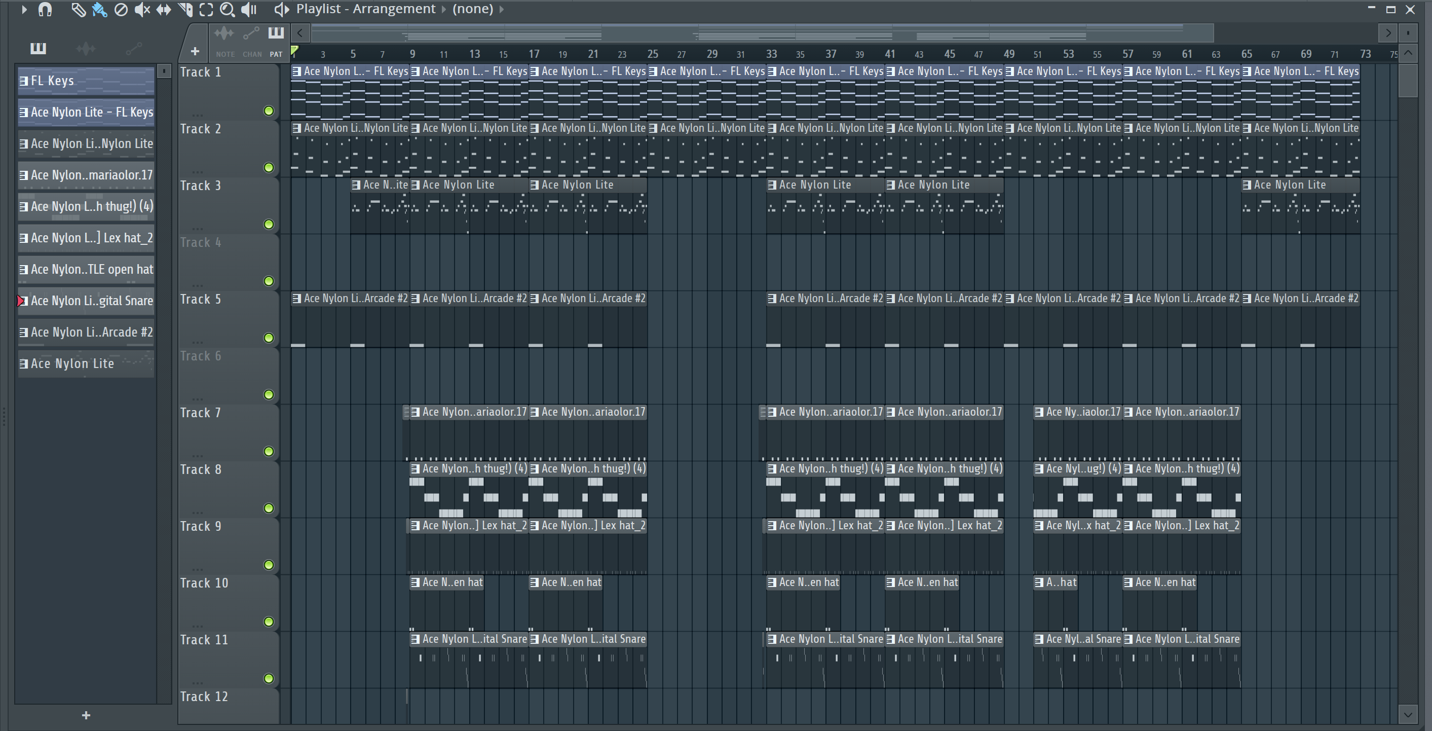Screen dimensions: 1432x731
Task: Open menu of first Arcade #2 clip on Track 5
Action: (x=297, y=298)
